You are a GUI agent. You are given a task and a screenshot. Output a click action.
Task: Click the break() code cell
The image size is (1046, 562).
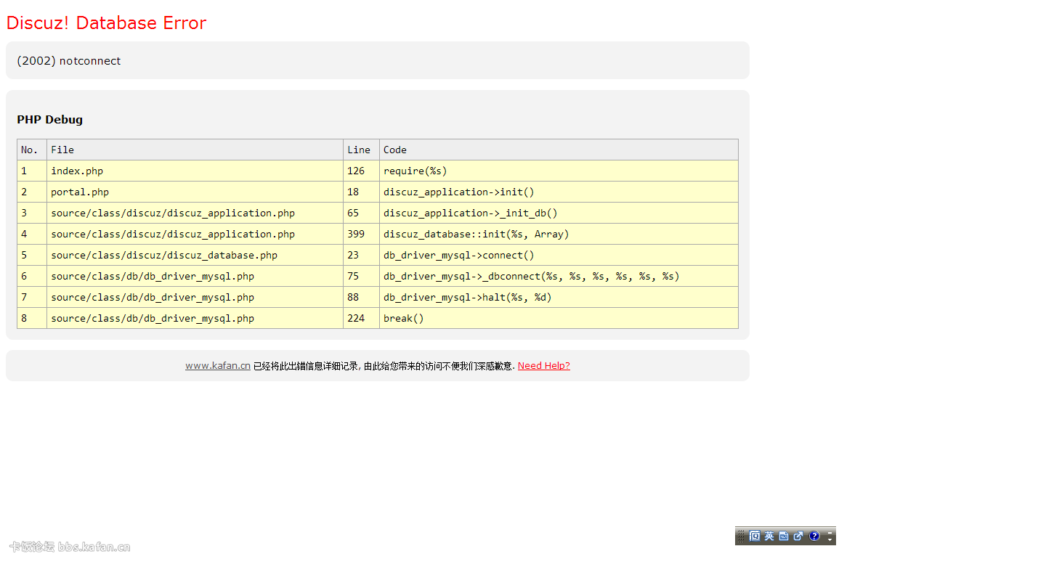pyautogui.click(x=559, y=318)
